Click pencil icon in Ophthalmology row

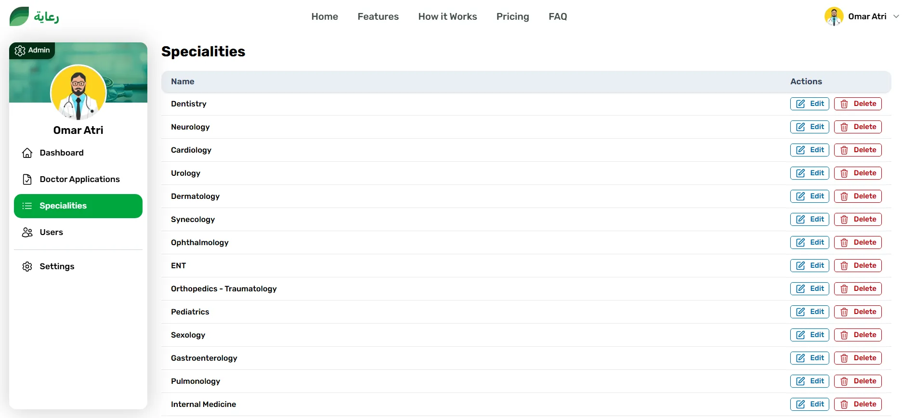point(800,243)
